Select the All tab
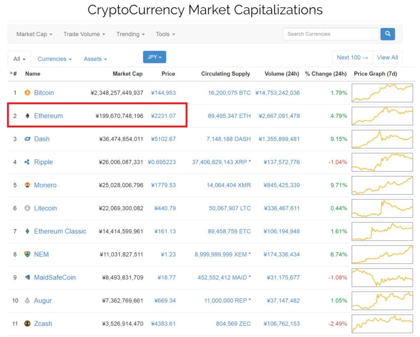 point(19,59)
